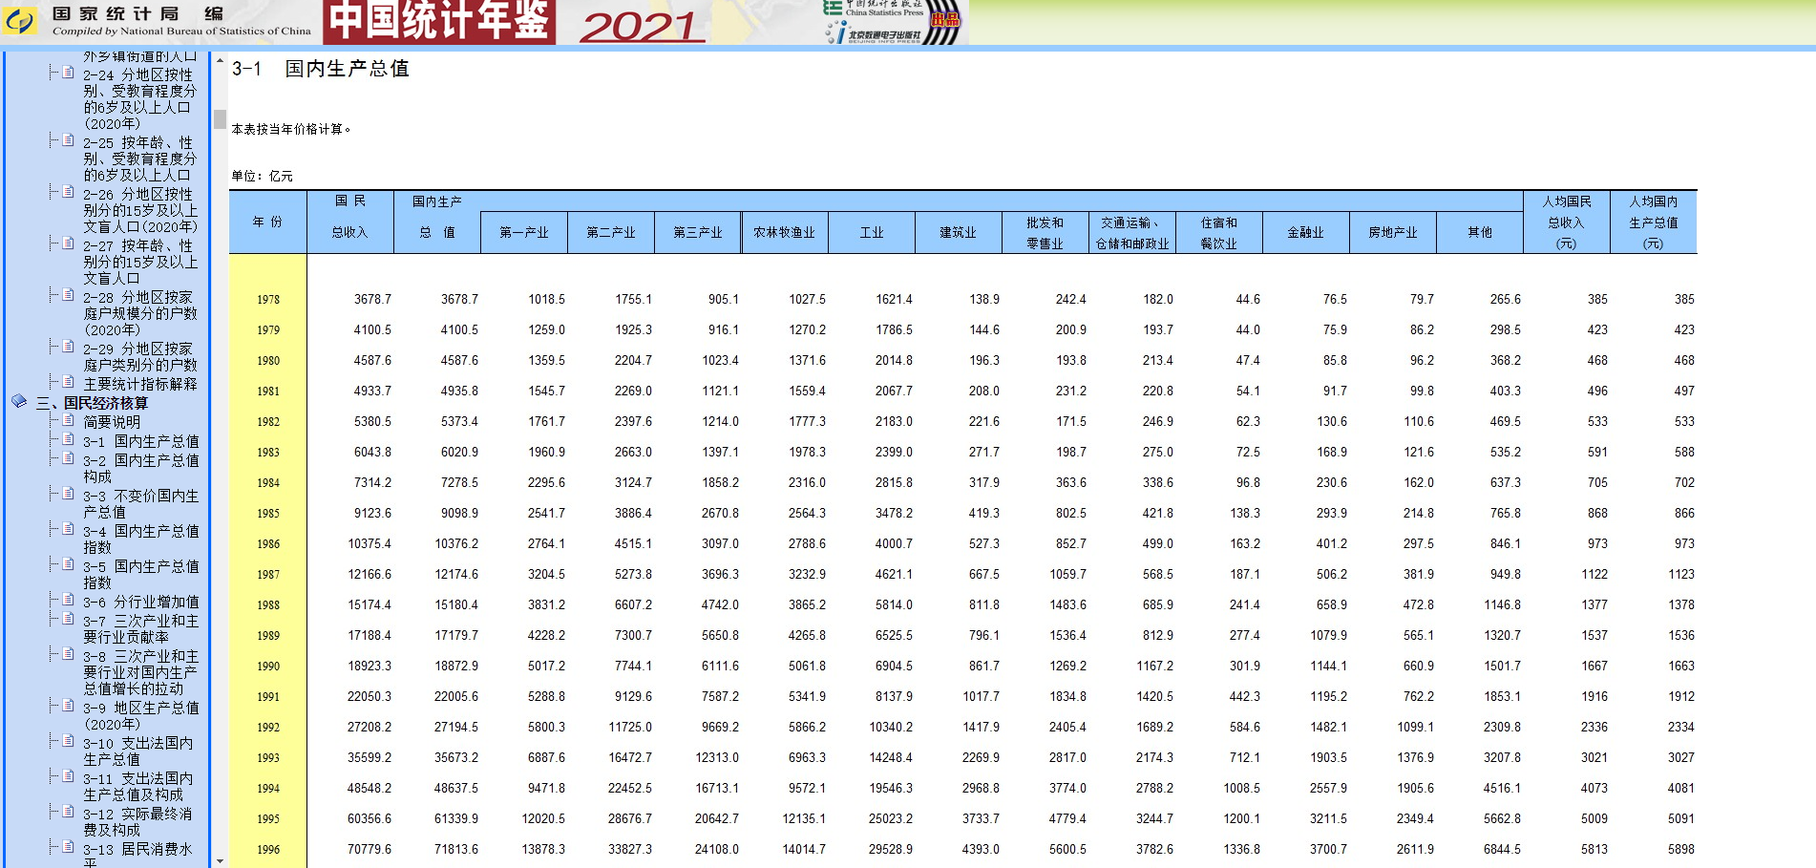Click the 批发和零售业 column header
The image size is (1816, 868).
click(x=1045, y=232)
